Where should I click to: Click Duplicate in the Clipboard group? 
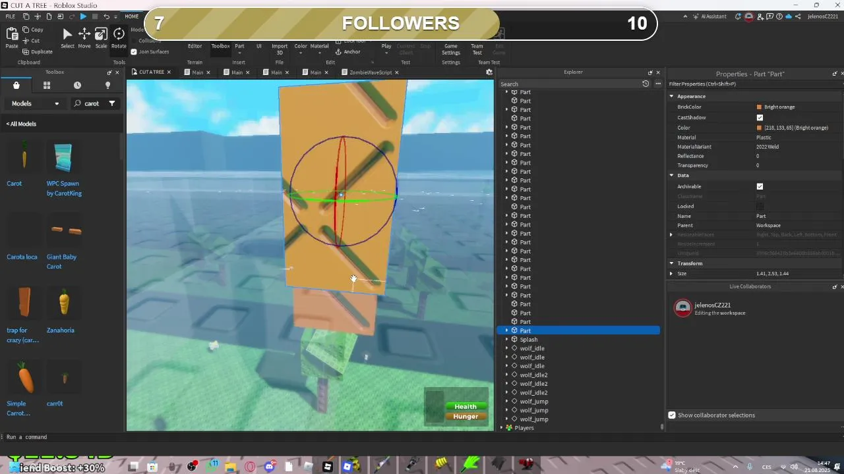click(38, 52)
